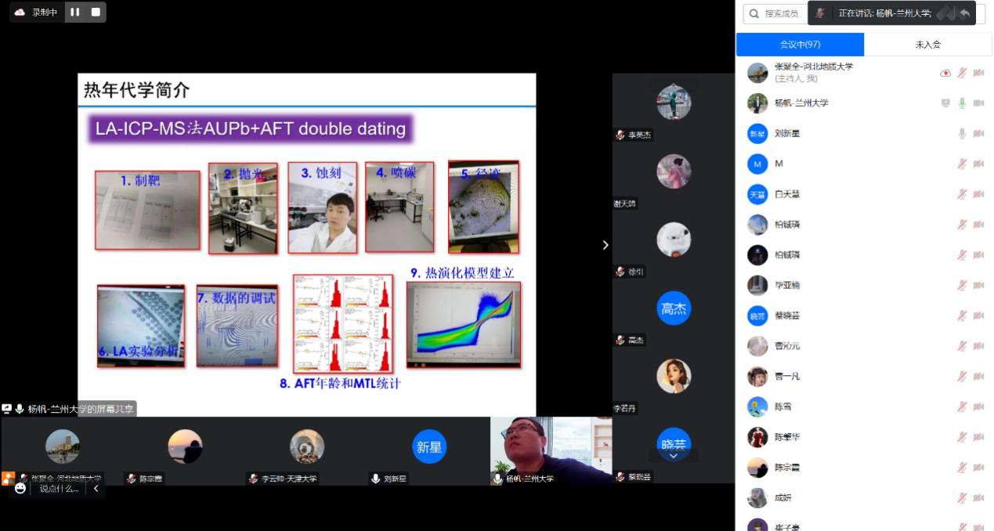Screen dimensions: 994x531
Task: Stop the cloud recording
Action: pos(96,12)
